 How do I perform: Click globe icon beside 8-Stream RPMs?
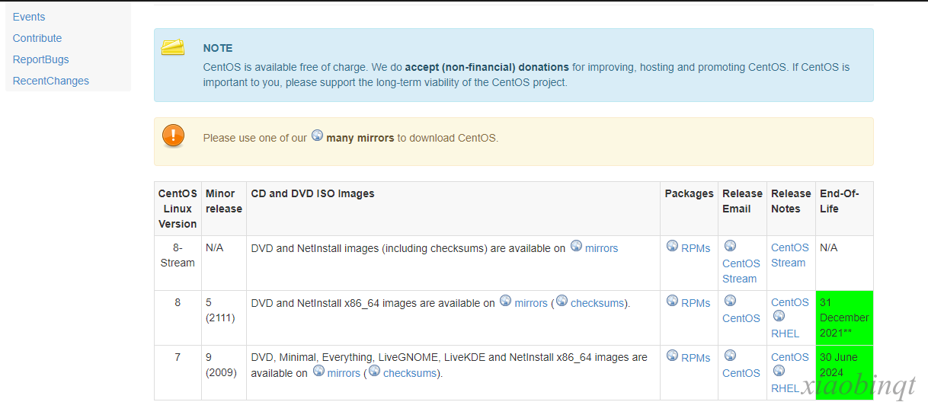tap(672, 246)
